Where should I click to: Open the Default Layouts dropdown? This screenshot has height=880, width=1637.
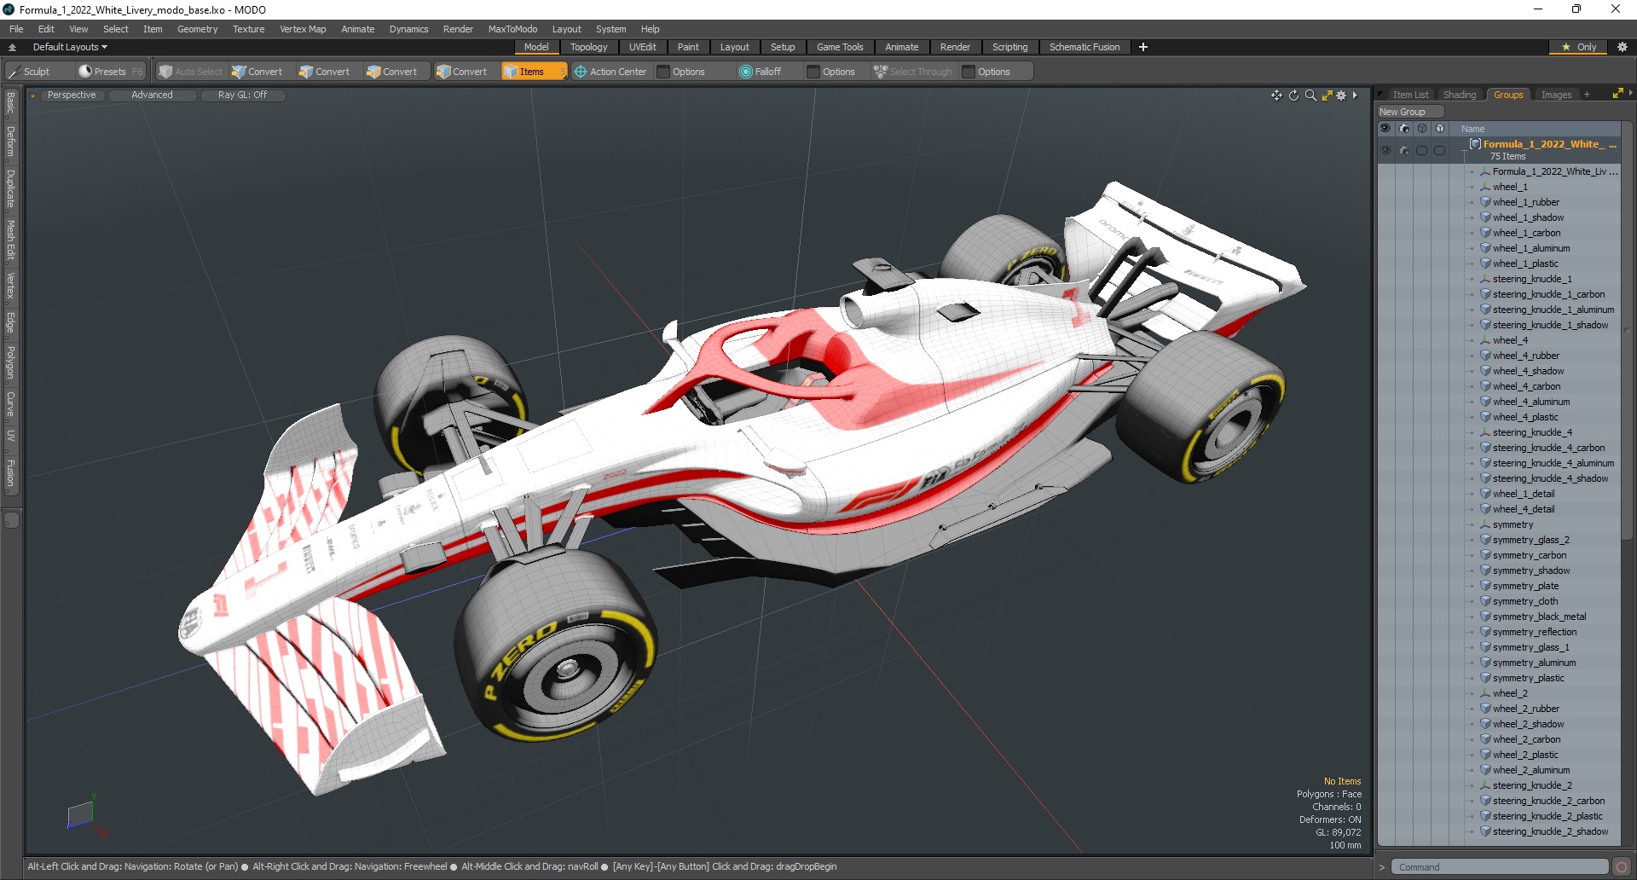click(70, 47)
